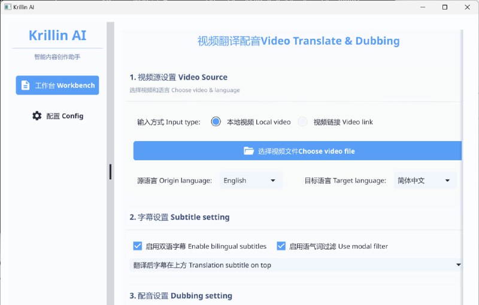This screenshot has width=479, height=305.
Task: Click the document icon beside Workbench
Action: coord(25,86)
